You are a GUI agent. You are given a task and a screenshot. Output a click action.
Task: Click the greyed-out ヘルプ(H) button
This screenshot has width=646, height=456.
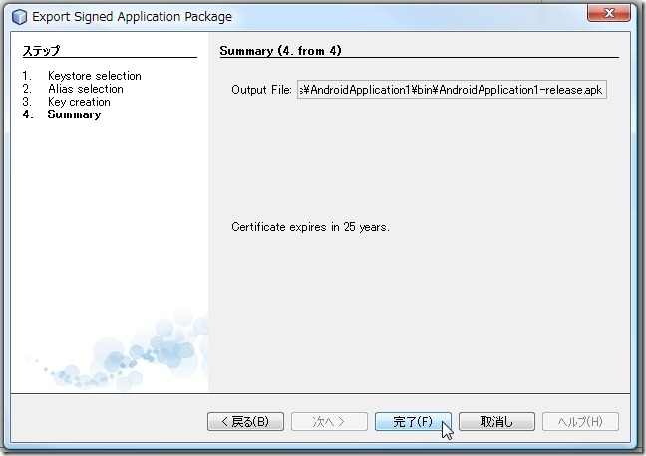pyautogui.click(x=580, y=421)
